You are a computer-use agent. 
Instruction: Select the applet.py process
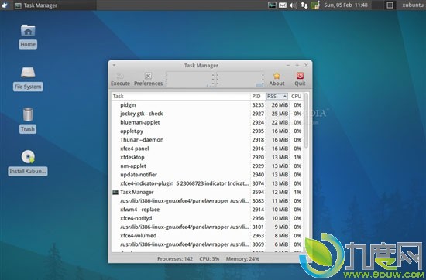(208, 131)
